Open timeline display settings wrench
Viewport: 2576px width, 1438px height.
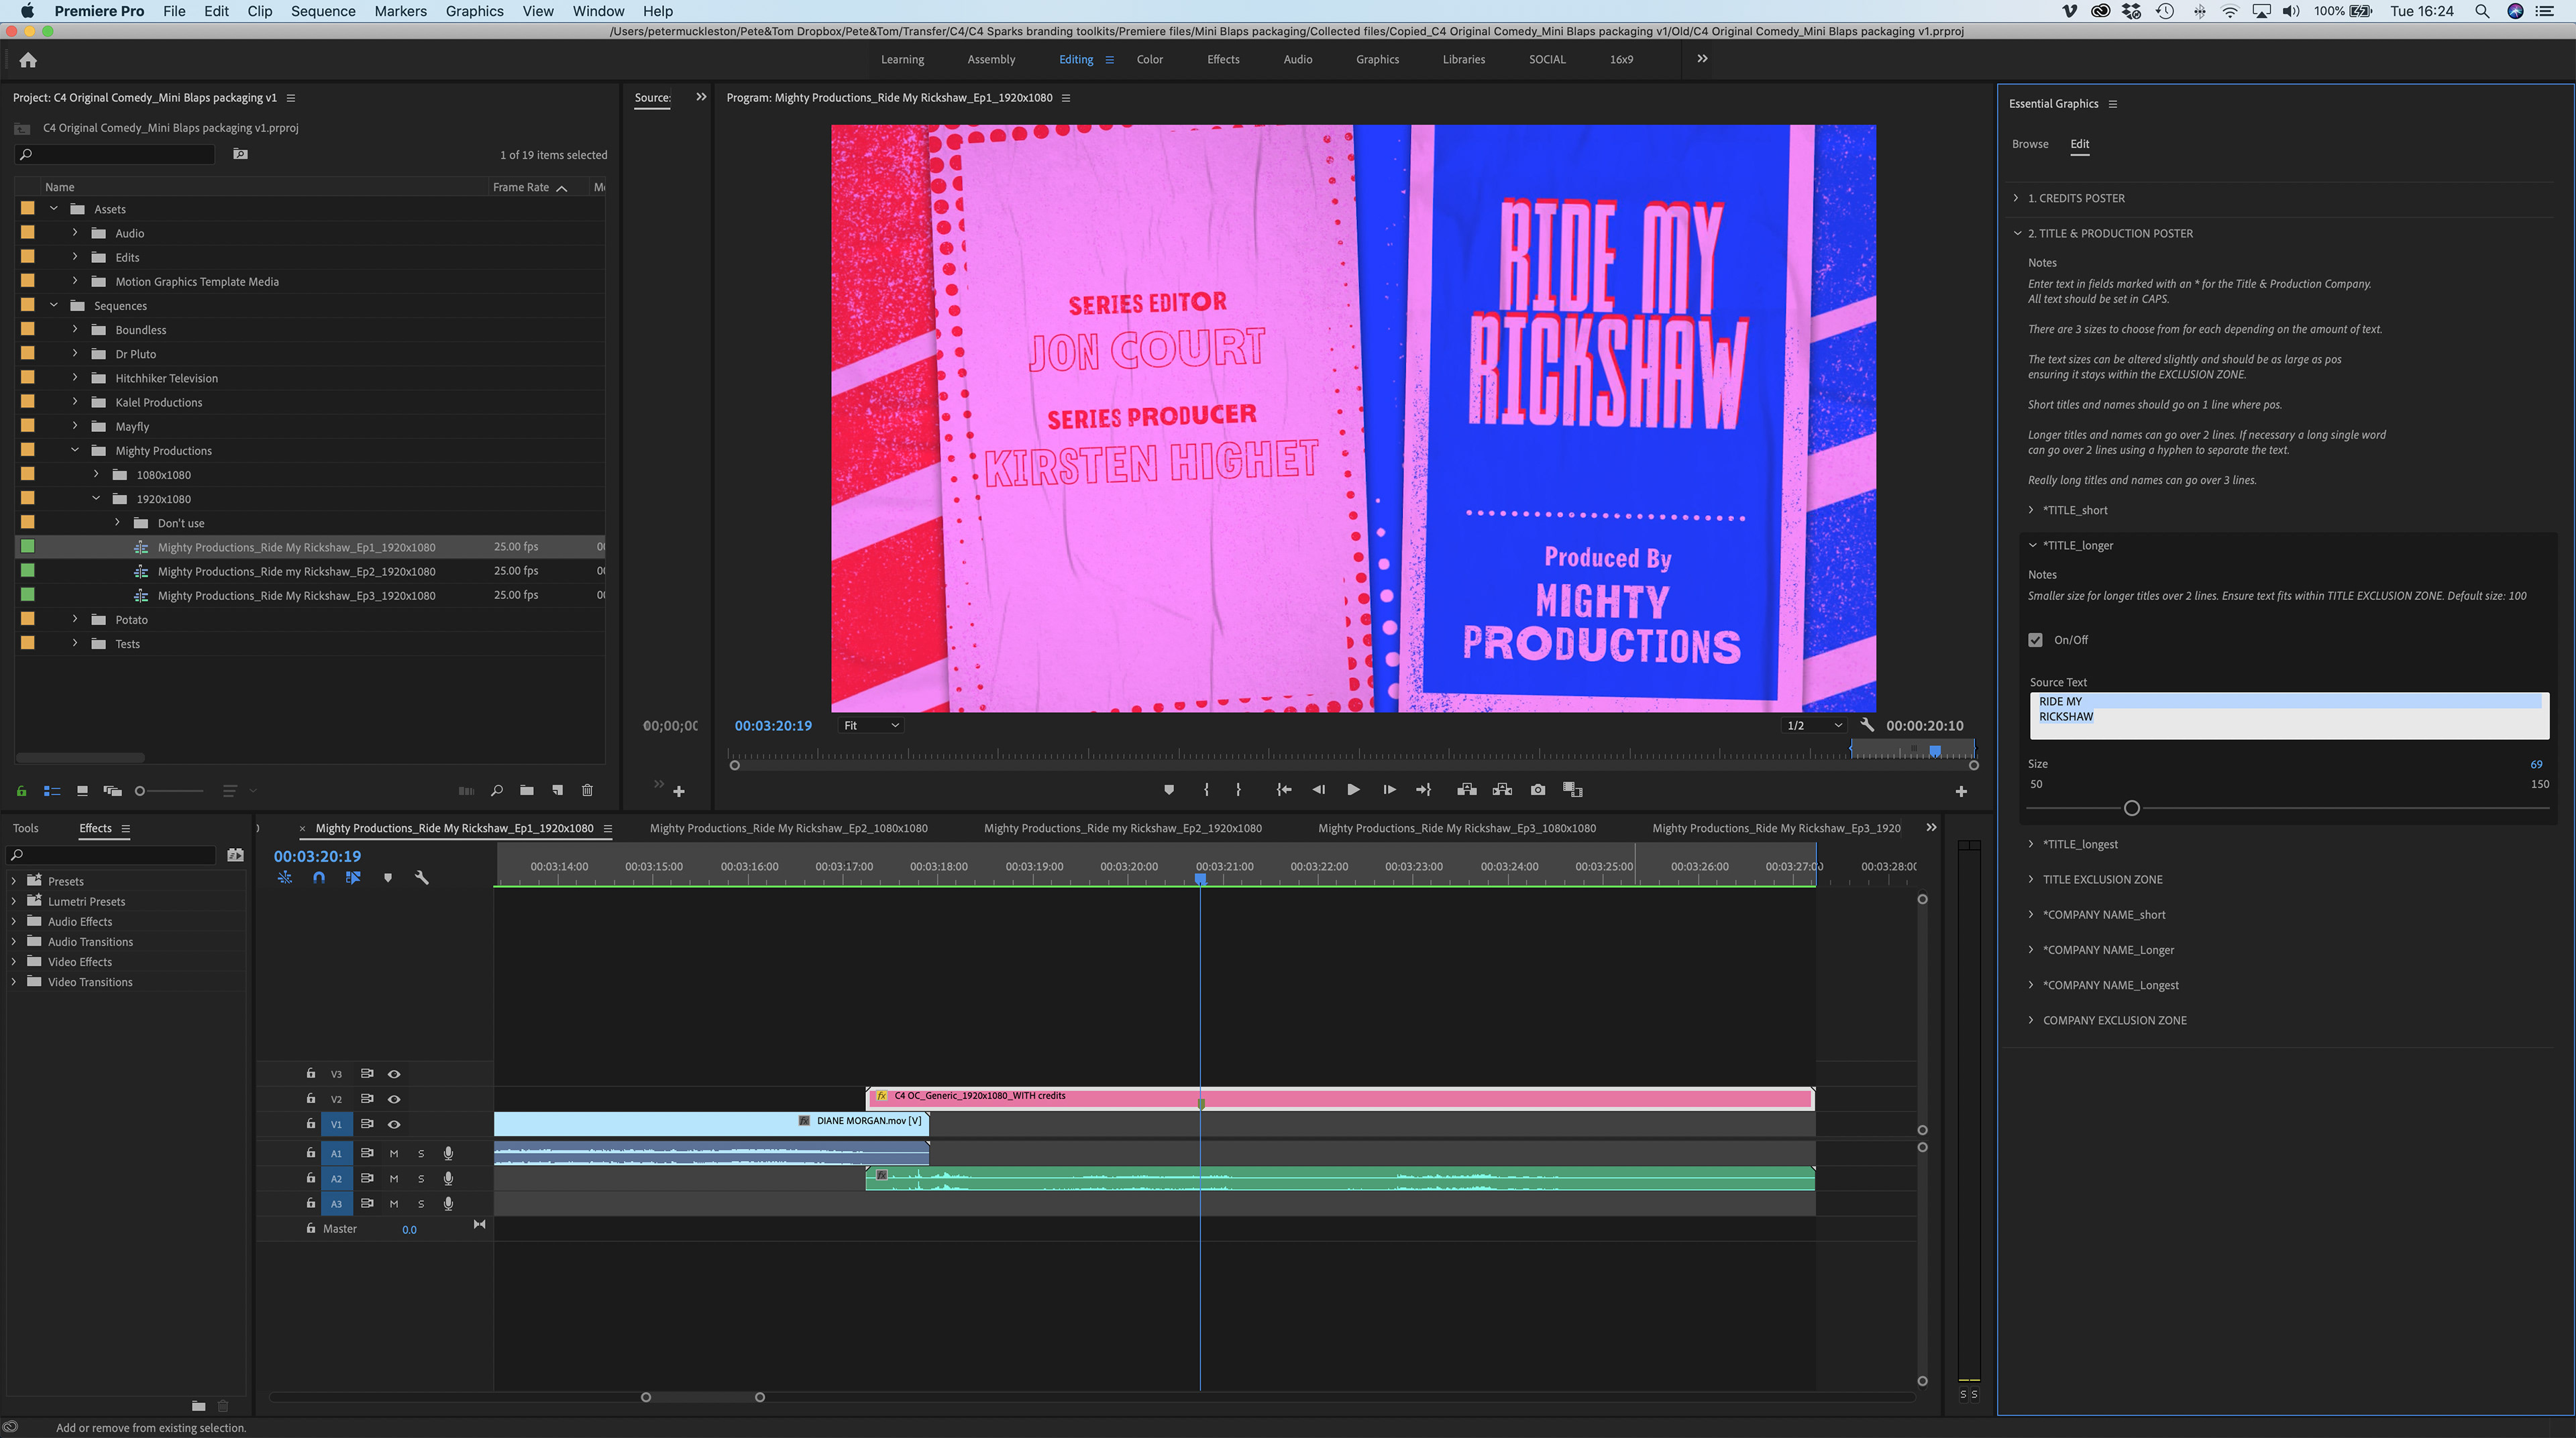(422, 877)
